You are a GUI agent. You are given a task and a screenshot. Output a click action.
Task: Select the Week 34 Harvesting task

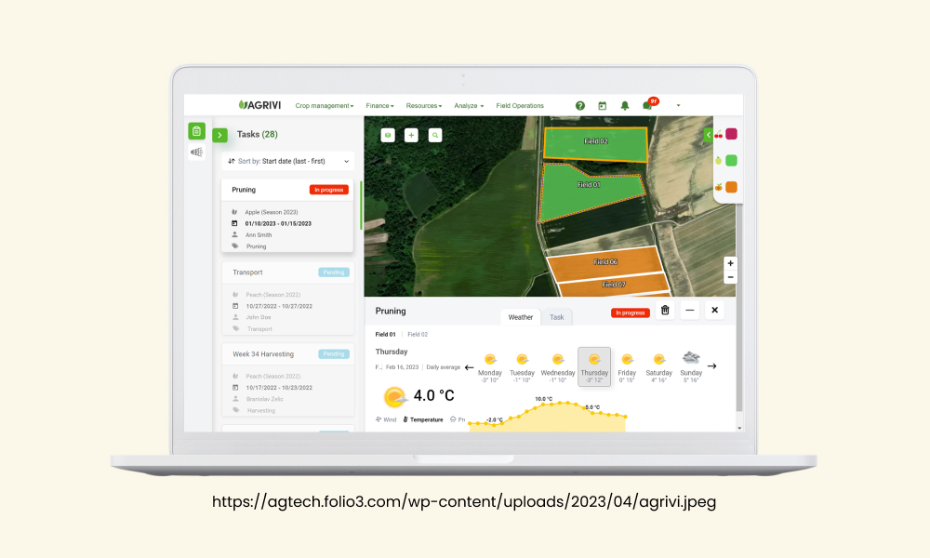pos(287,380)
